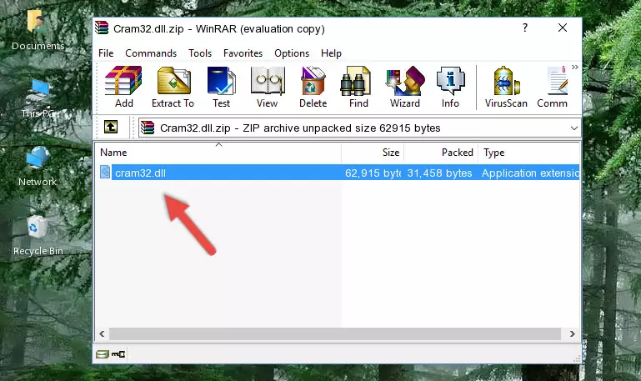The image size is (641, 381).
Task: Sort by the Type column header
Action: [x=528, y=153]
